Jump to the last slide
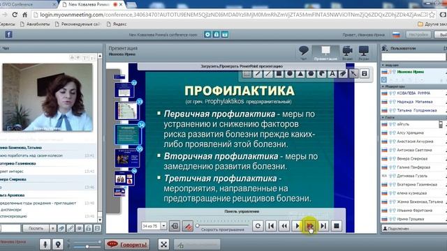This screenshot has height=251, width=447. (323, 226)
